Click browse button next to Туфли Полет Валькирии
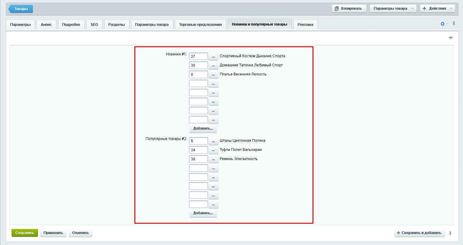This screenshot has height=245, width=463. 213,150
